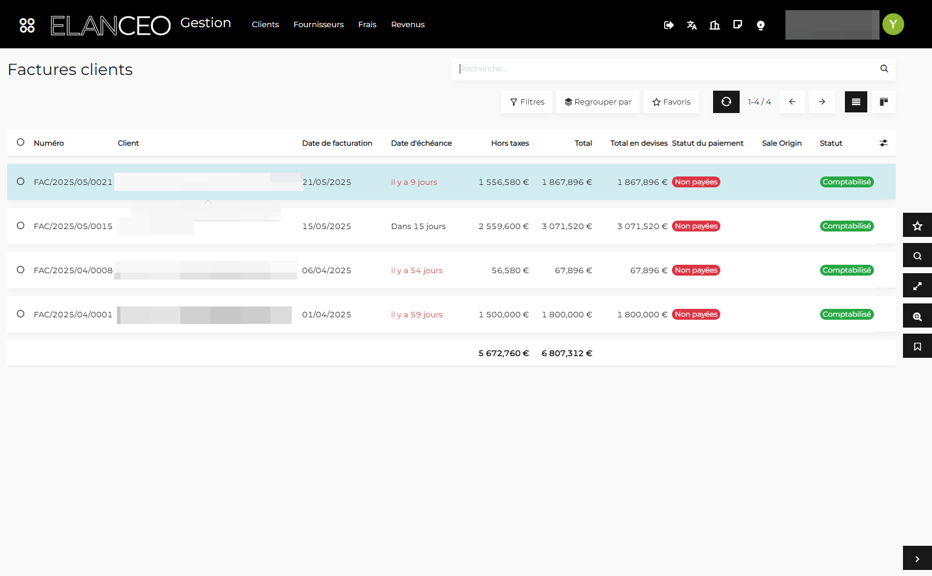Open invoice FAC/2025/04/0008 row number

(73, 270)
